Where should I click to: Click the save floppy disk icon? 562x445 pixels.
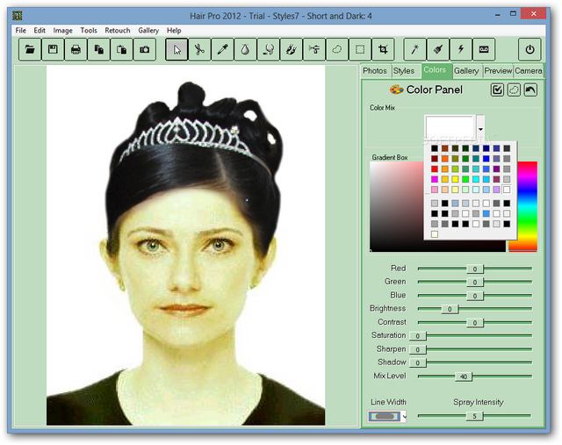click(54, 50)
